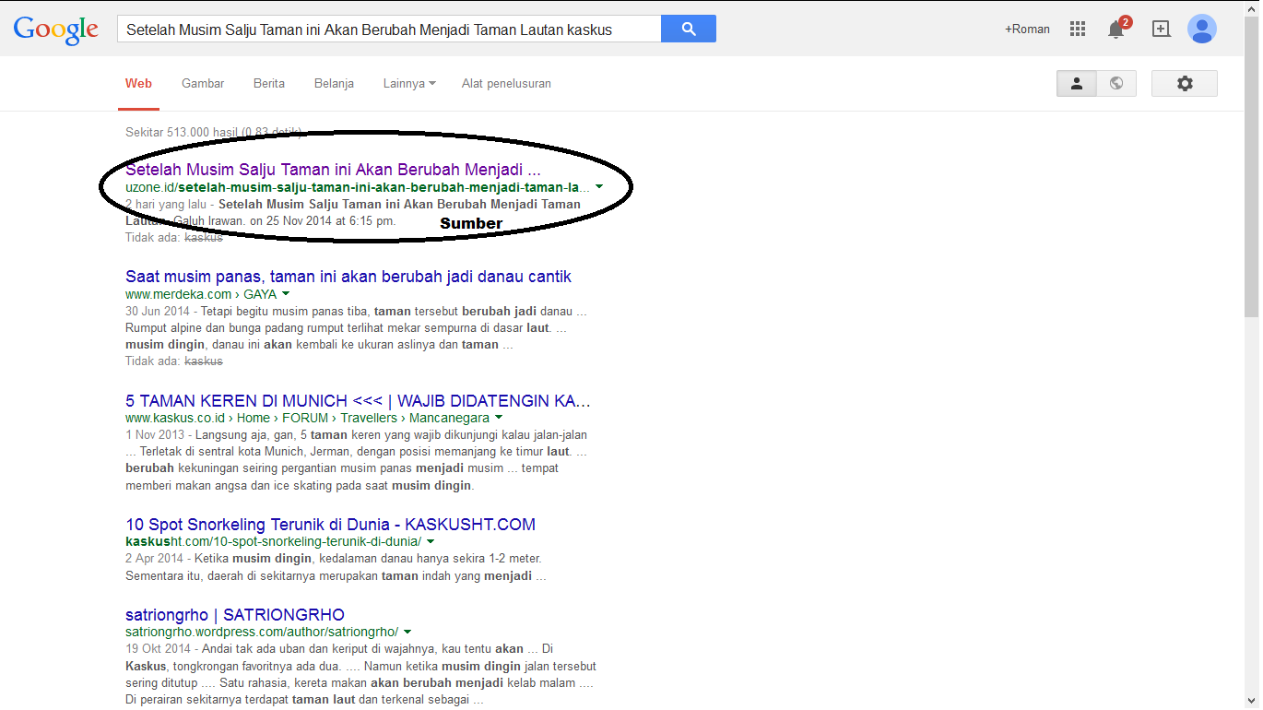Screen dimensions: 1263x710
Task: Open 5 TAMAN KEREN DI MUNICH result
Action: pos(358,401)
